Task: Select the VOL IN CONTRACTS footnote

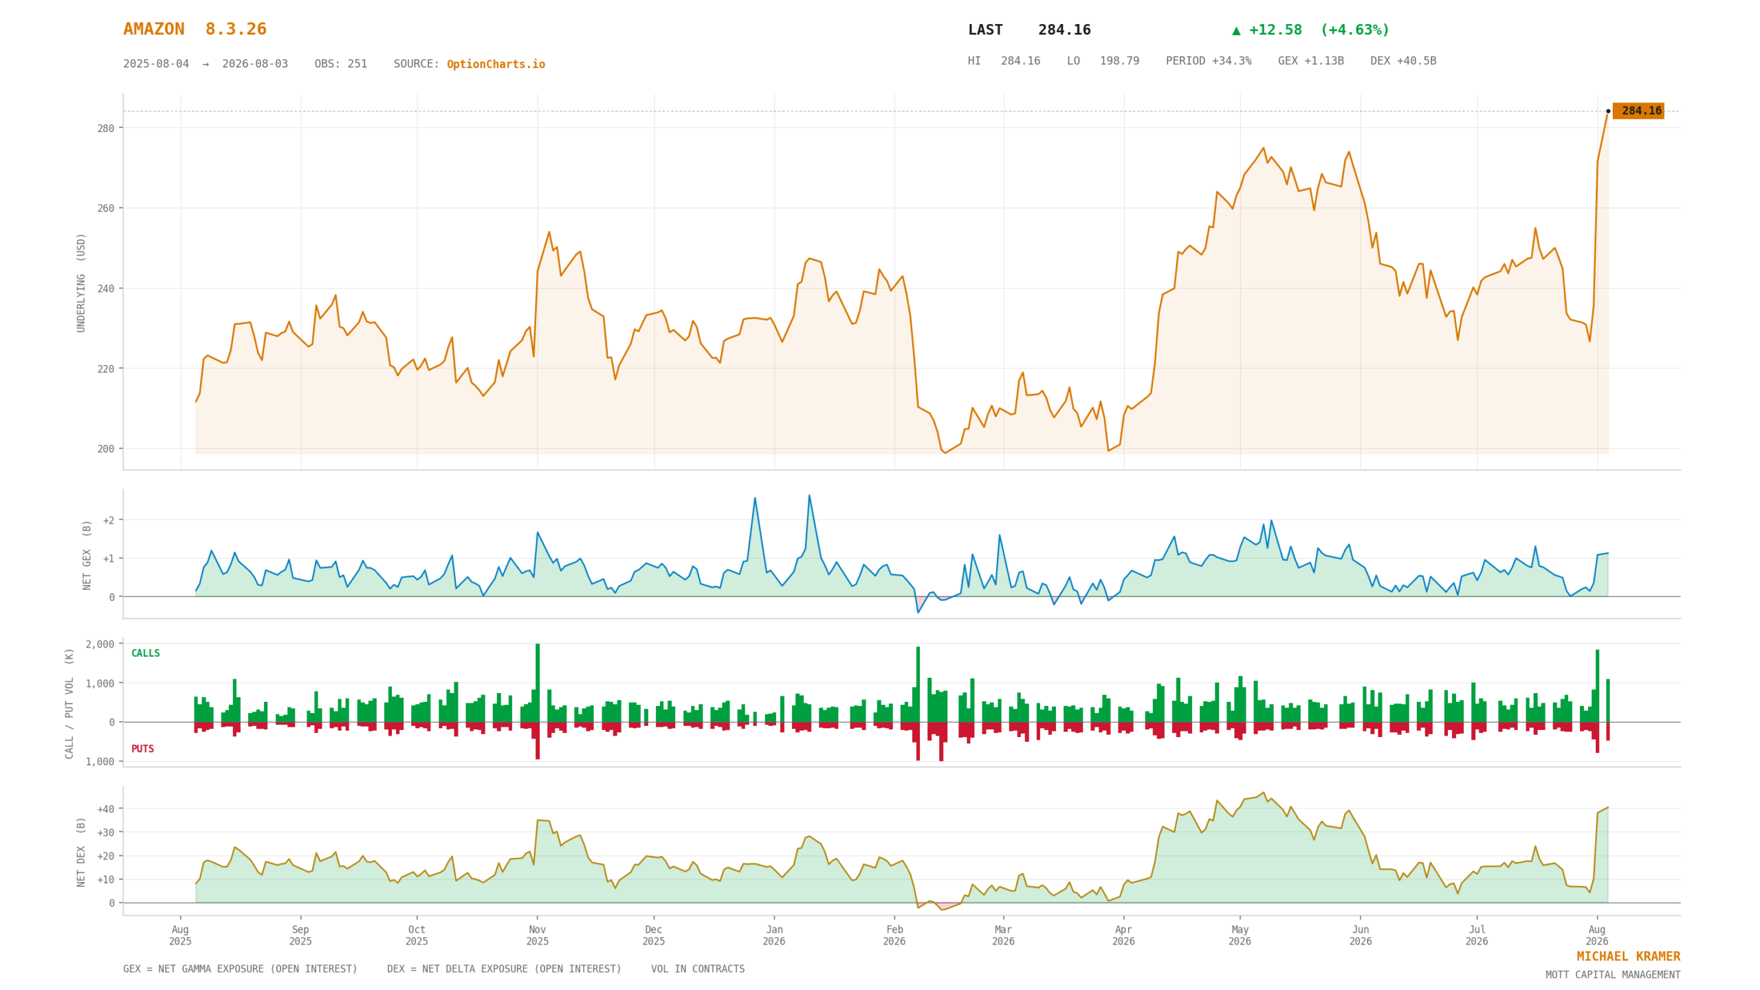Action: pos(698,969)
